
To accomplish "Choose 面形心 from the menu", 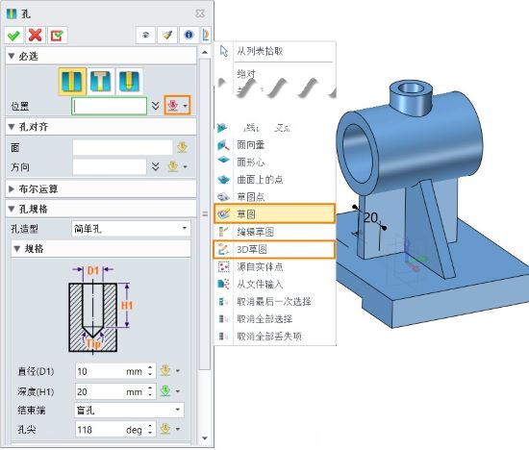I will coord(275,162).
